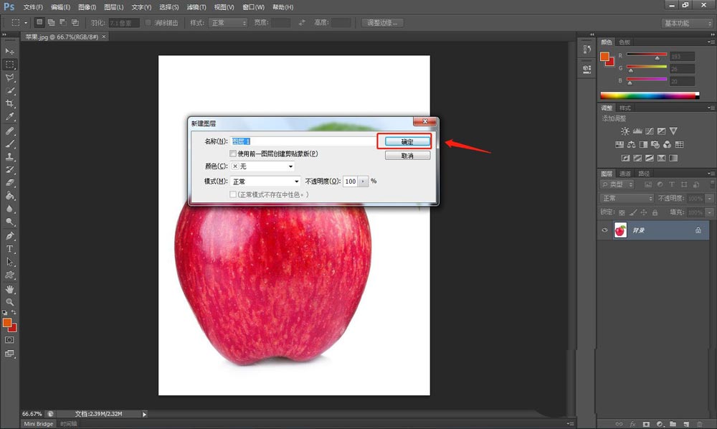Viewport: 717px width, 429px height.
Task: Select the Lasso tool
Action: point(9,77)
